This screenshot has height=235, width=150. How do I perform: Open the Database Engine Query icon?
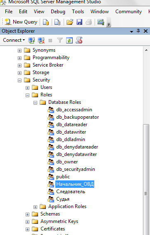[46, 22]
